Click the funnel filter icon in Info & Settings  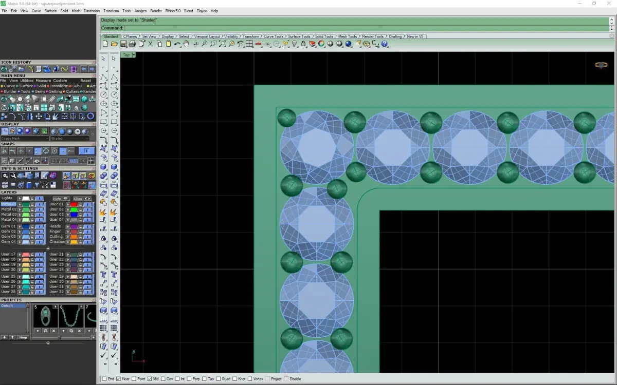[37, 185]
